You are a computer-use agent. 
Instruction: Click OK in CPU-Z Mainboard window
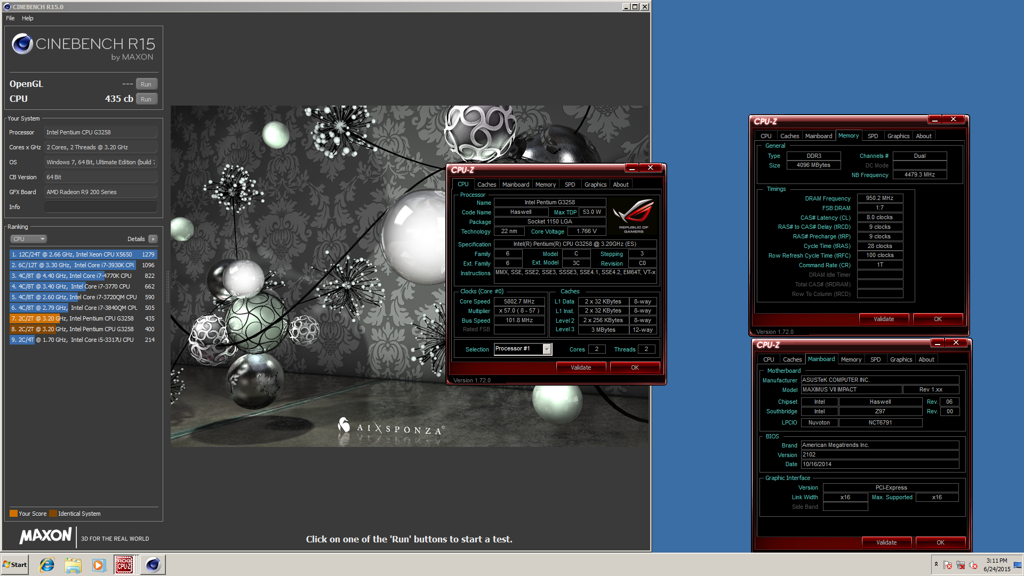pos(940,542)
